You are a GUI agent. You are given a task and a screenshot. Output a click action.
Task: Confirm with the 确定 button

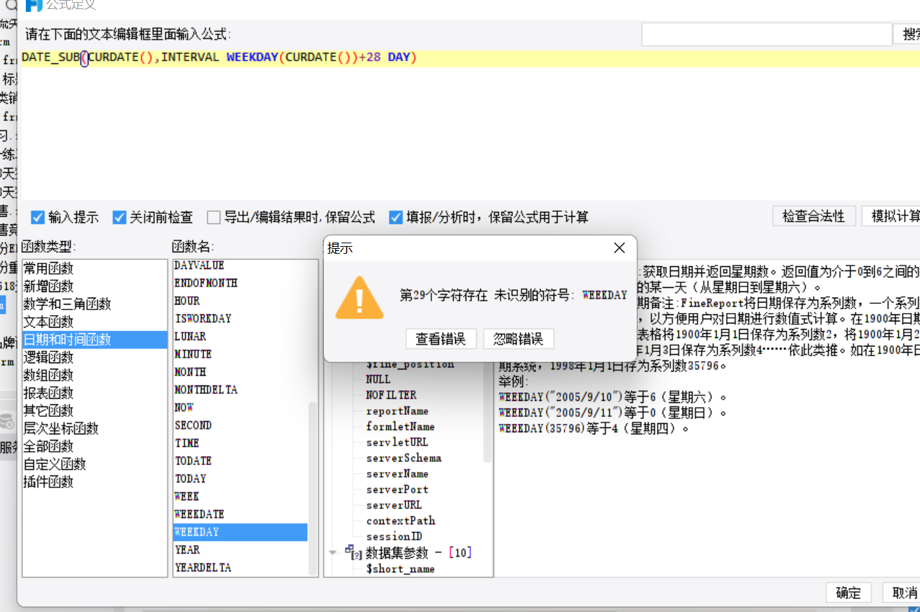click(849, 592)
